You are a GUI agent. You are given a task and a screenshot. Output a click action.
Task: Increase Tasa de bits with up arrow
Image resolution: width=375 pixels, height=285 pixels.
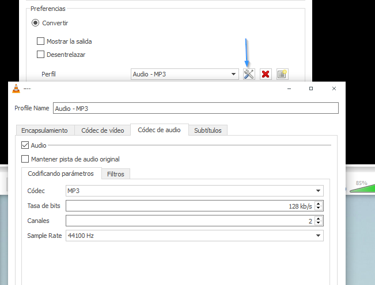(319, 203)
